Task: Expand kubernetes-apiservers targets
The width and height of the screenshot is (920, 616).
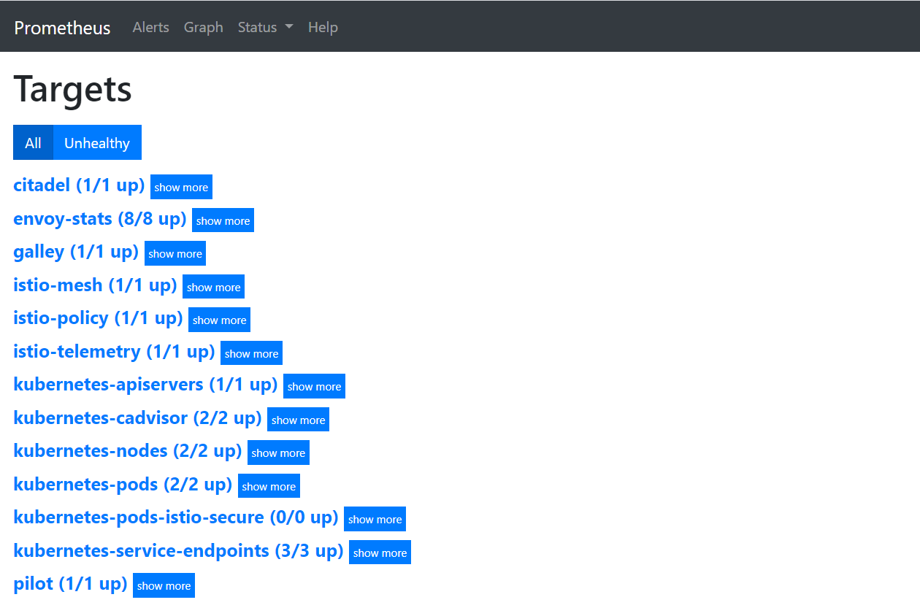Action: tap(314, 386)
